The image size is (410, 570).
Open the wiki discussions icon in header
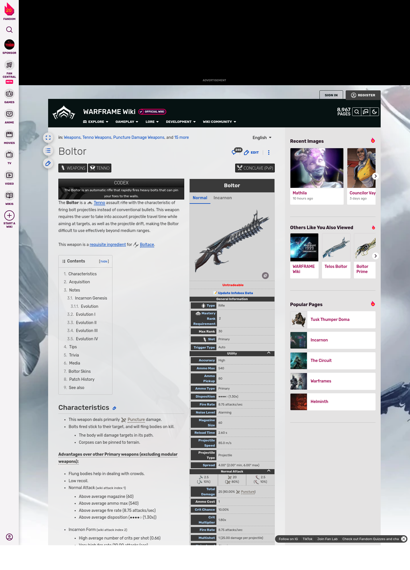tap(366, 112)
